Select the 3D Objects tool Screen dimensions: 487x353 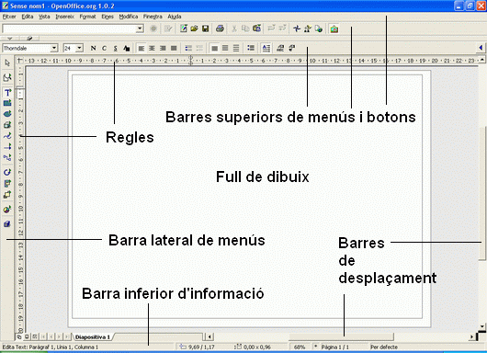pos(7,125)
